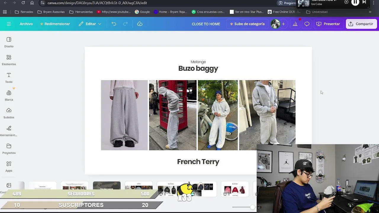Open the Proyectos panel in sidebar
379x213 pixels.
[9, 149]
